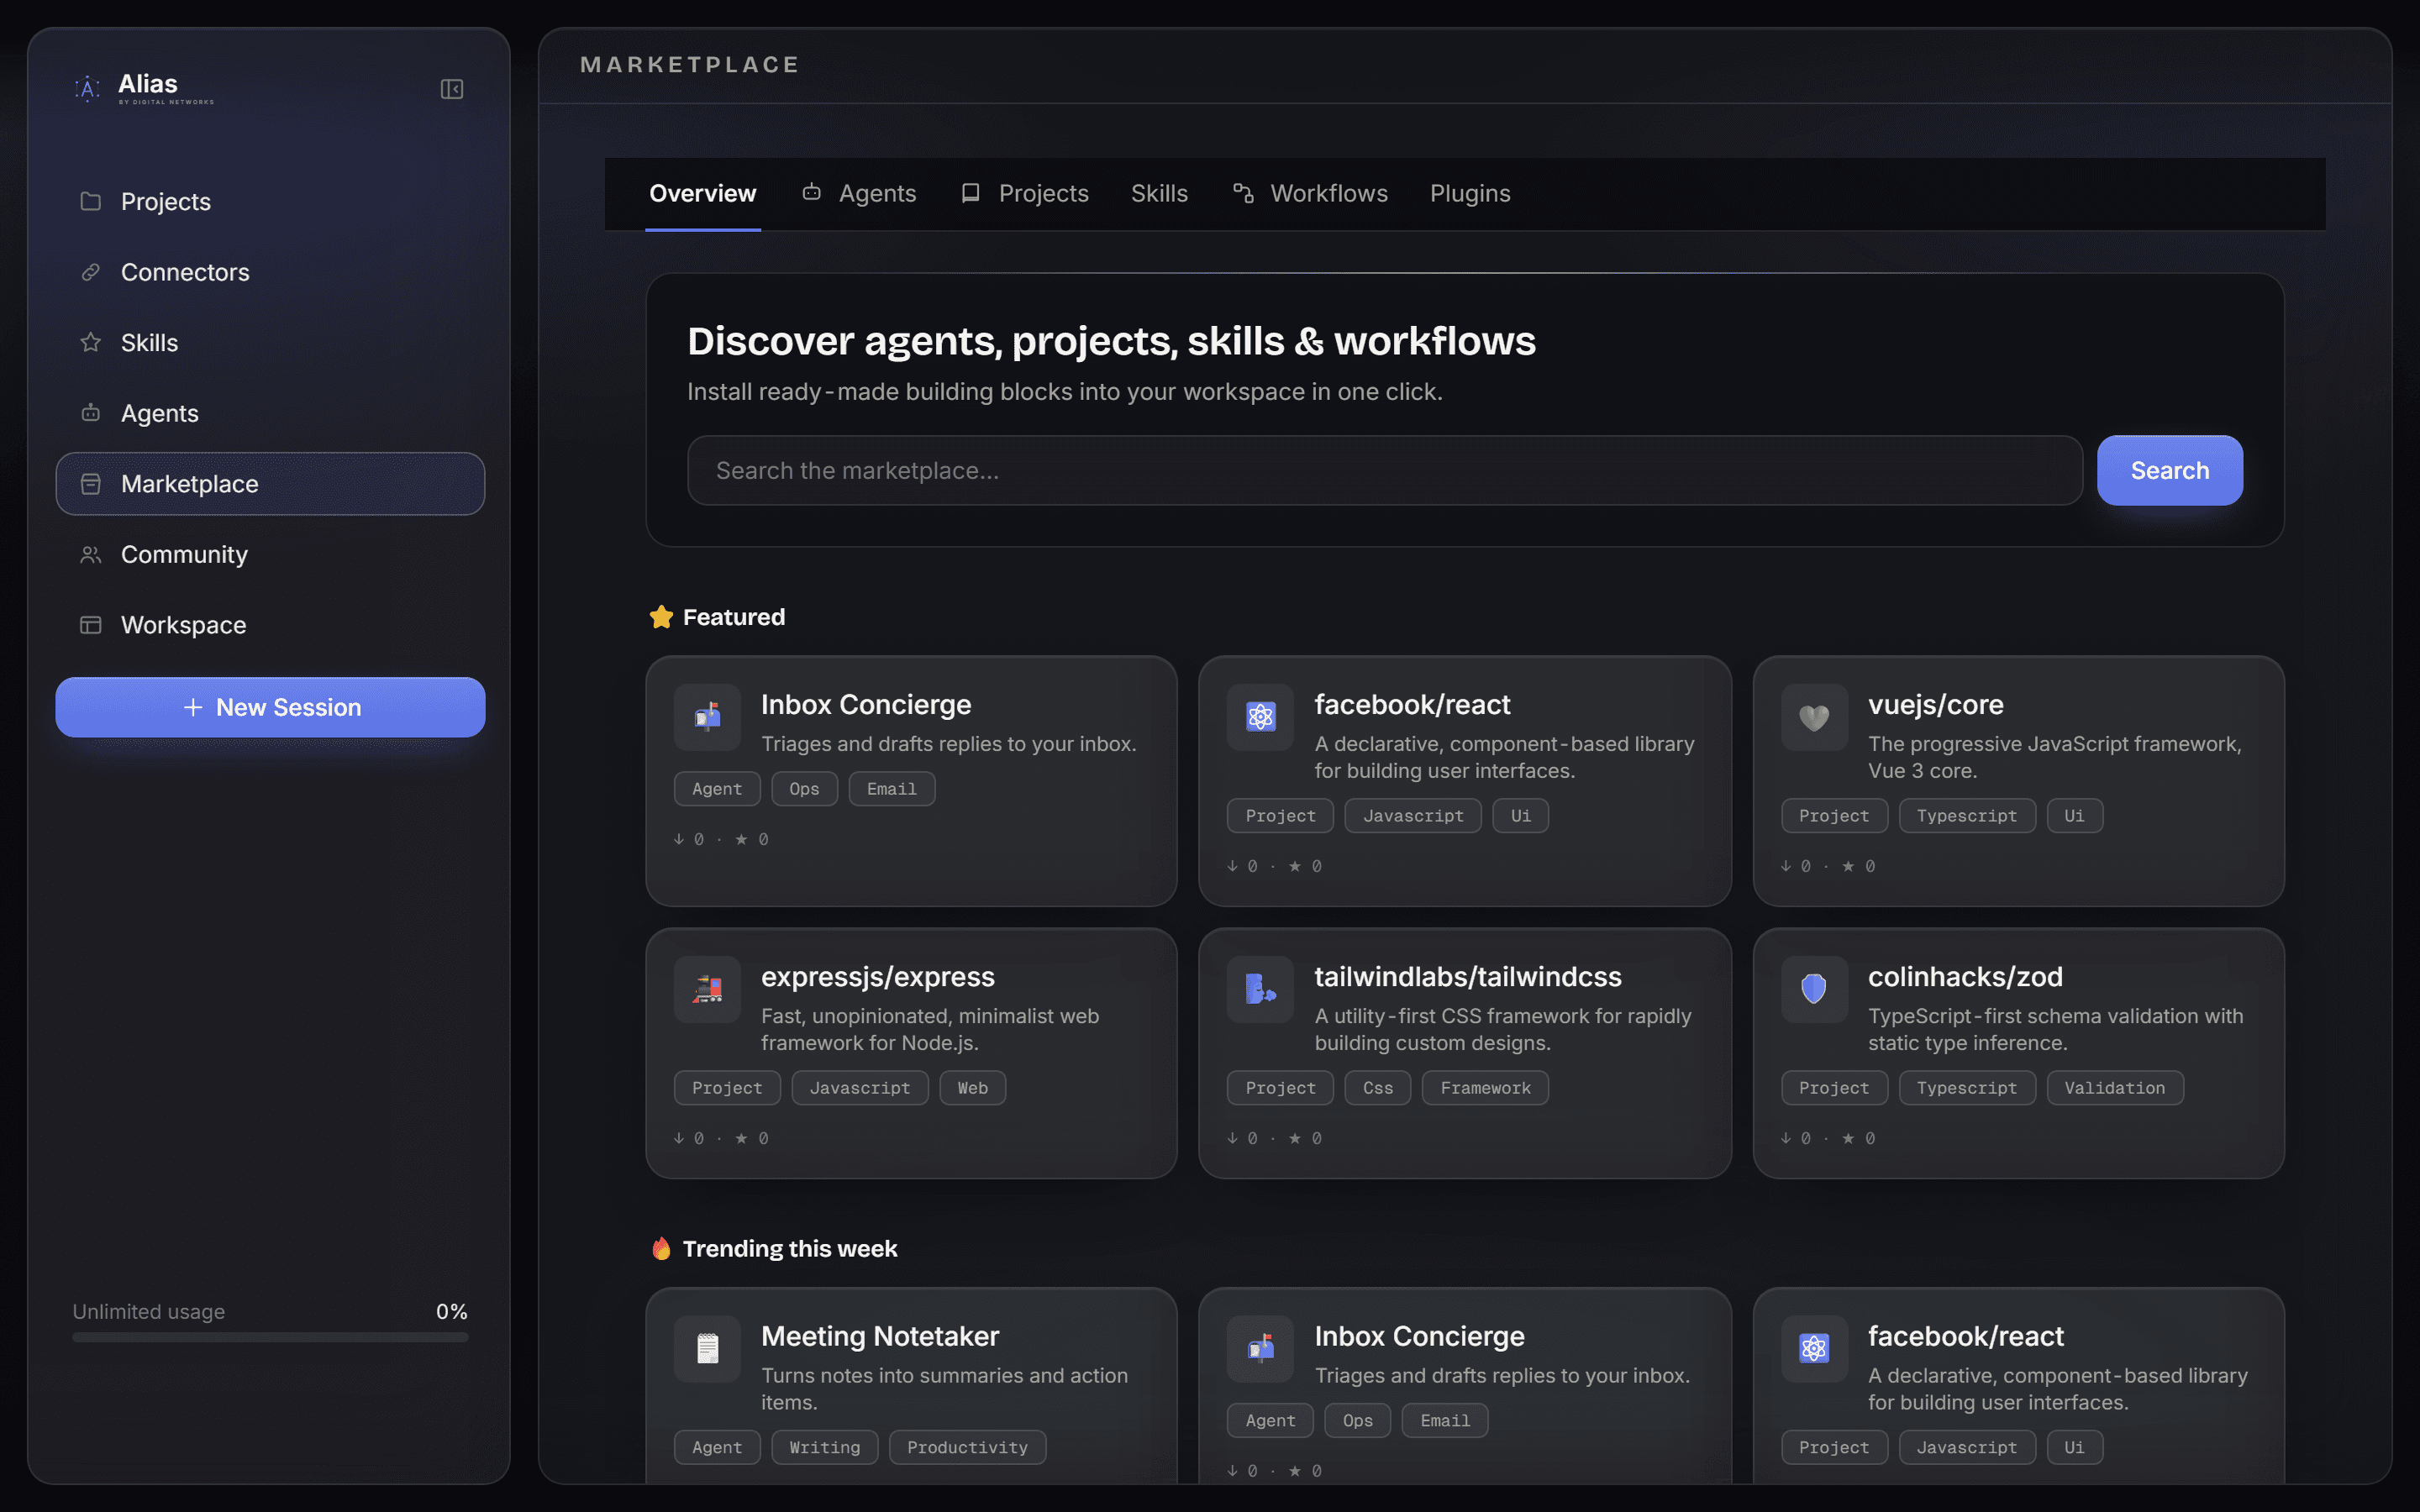
Task: Open Connectors from the sidebar
Action: (x=270, y=272)
